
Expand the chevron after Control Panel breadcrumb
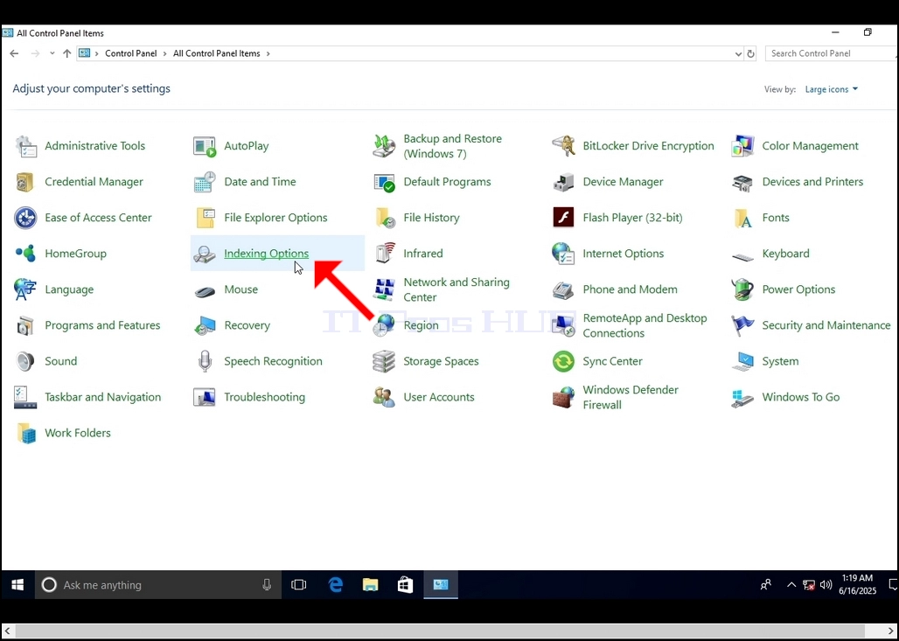164,53
